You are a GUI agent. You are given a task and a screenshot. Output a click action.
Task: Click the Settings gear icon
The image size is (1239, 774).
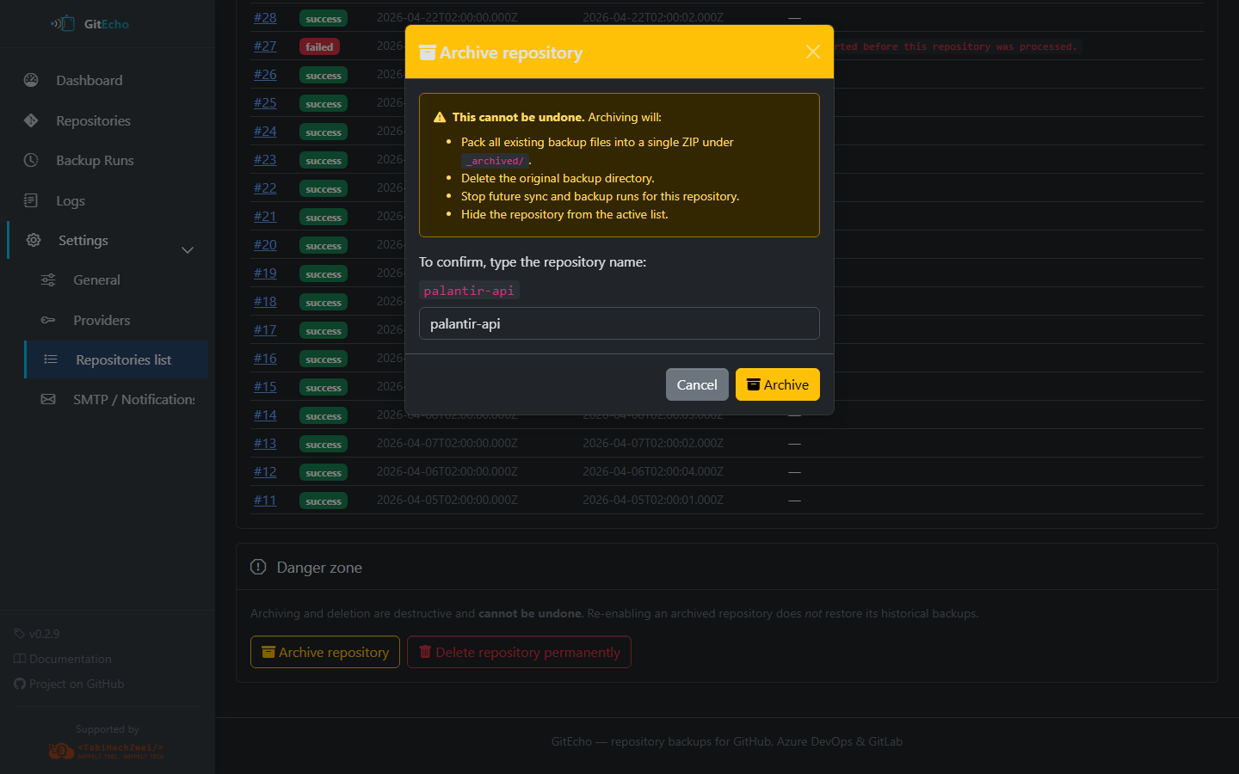point(34,240)
